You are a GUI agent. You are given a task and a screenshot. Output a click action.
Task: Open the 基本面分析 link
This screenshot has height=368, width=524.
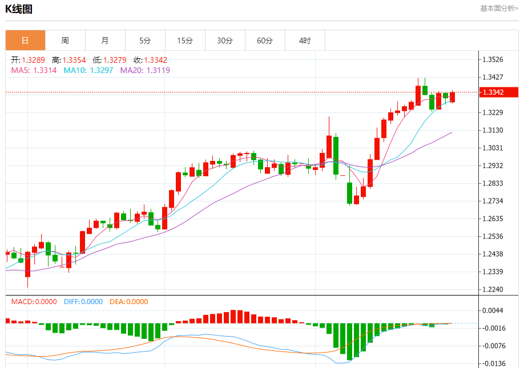pos(498,9)
